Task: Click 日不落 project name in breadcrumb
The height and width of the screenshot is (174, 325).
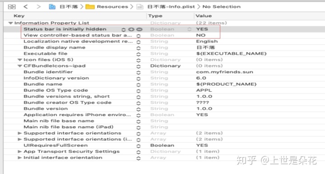Action: (x=69, y=7)
